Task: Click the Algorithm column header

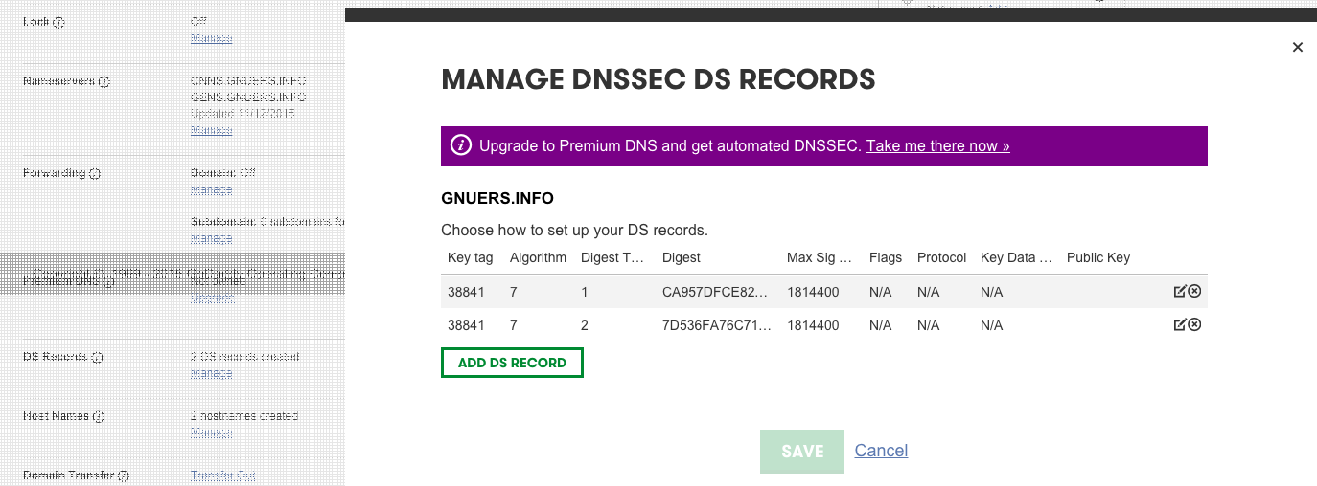Action: [x=538, y=257]
